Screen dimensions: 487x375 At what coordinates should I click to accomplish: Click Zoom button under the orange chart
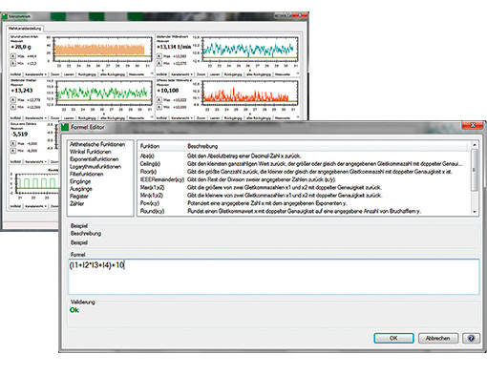[x=55, y=74]
